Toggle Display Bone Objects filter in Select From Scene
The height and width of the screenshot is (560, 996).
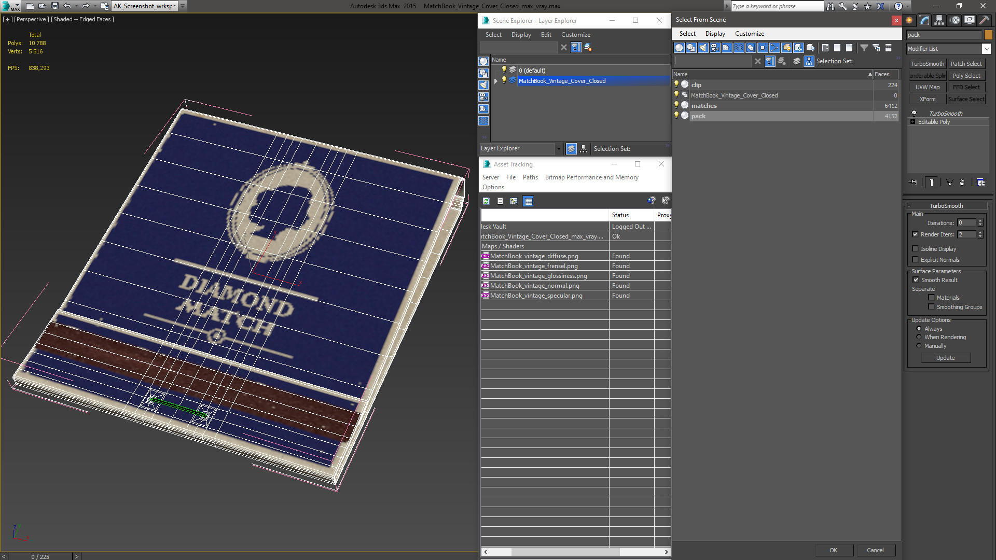[774, 48]
